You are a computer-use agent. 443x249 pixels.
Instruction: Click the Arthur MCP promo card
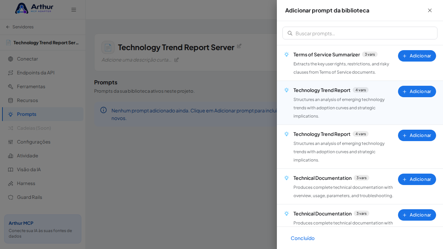43,229
